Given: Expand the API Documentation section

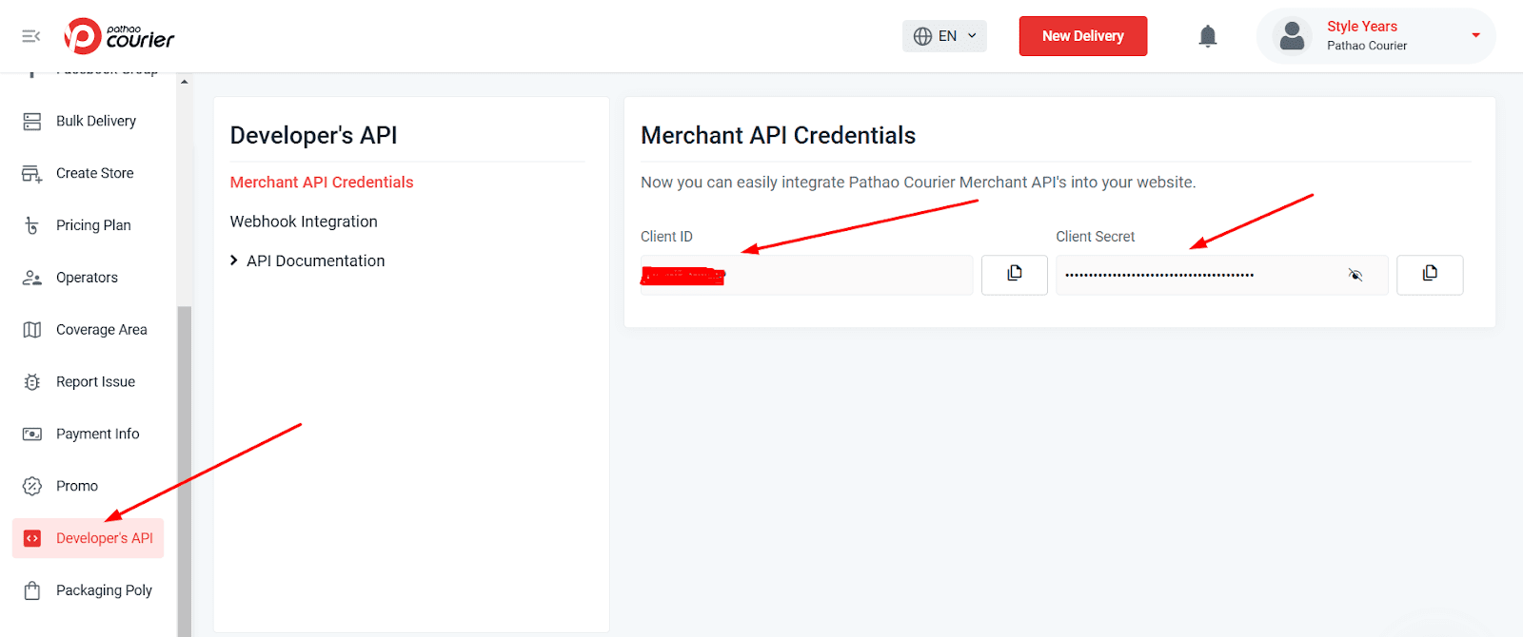Looking at the screenshot, I should click(x=234, y=261).
